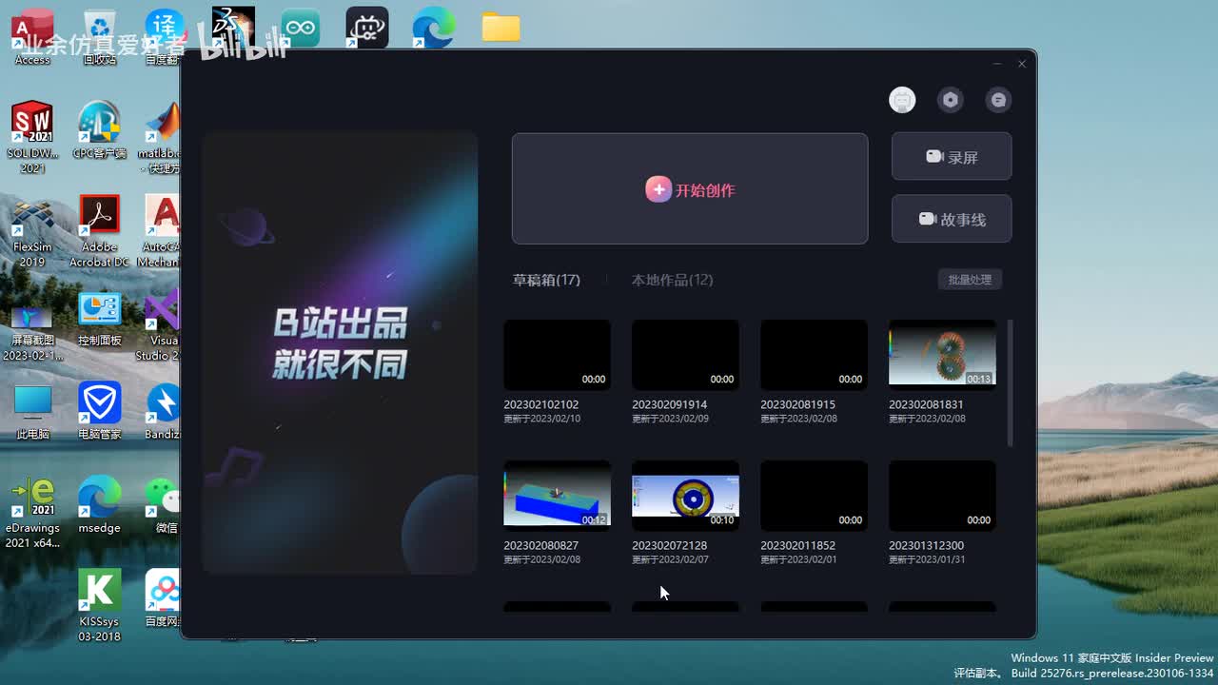Image resolution: width=1218 pixels, height=685 pixels.
Task: Open draft thumbnail 202302072128
Action: tap(685, 496)
